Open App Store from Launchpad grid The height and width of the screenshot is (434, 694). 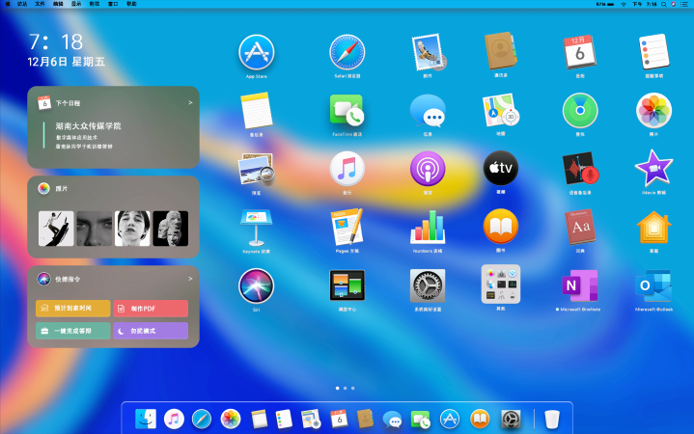click(257, 52)
